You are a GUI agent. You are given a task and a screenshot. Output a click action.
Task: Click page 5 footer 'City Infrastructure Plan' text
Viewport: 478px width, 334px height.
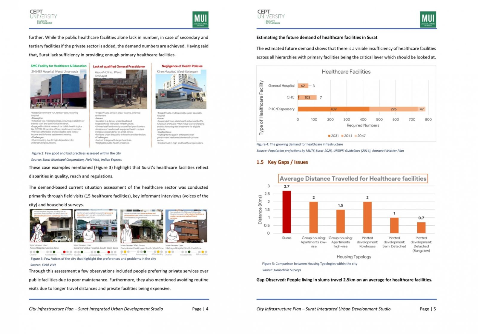point(324,309)
